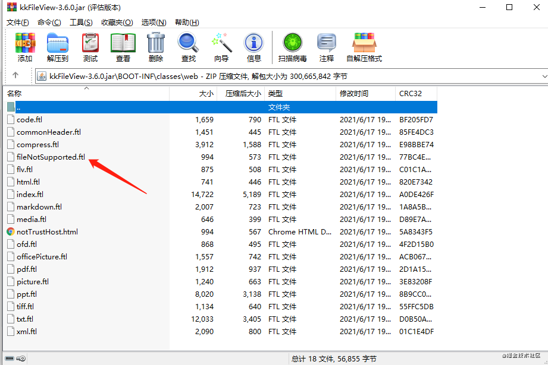Viewport: 548px width, 365px height.
Task: Maximize the WinRAR window
Action: 509,7
